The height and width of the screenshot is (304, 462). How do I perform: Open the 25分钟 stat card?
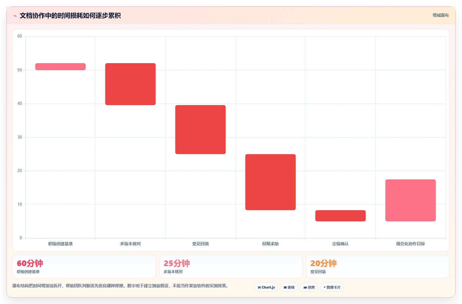click(x=231, y=266)
